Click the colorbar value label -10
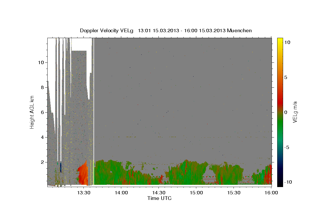This screenshot has width=336, height=224. pos(288,182)
